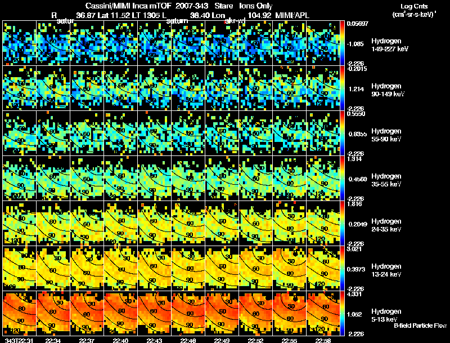Select the 90-149 keV image panel at 22:40

[x=120, y=88]
